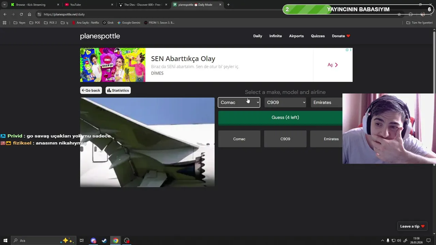Click the Task View taskbar icon

(82, 241)
